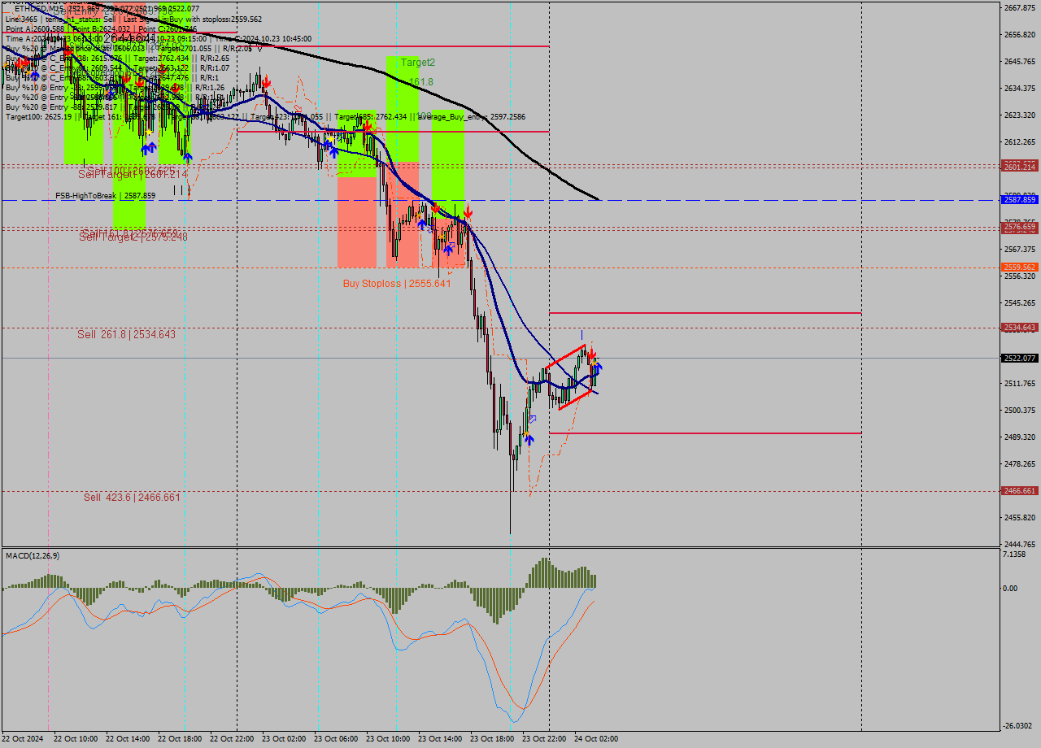This screenshot has height=748, width=1041.
Task: Click the 22 Oct 14:00 time label
Action: click(x=128, y=739)
